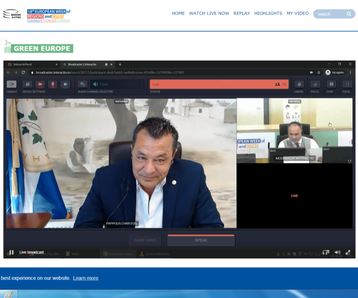Viewport: 358px width, 298px height.
Task: Click the Regions & Cities logo
Action: point(12,14)
